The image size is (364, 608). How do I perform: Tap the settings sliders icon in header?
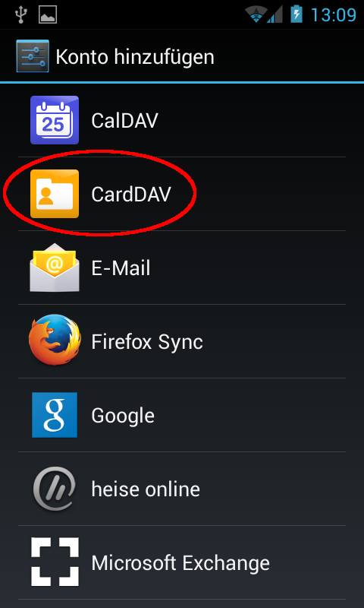pyautogui.click(x=33, y=56)
